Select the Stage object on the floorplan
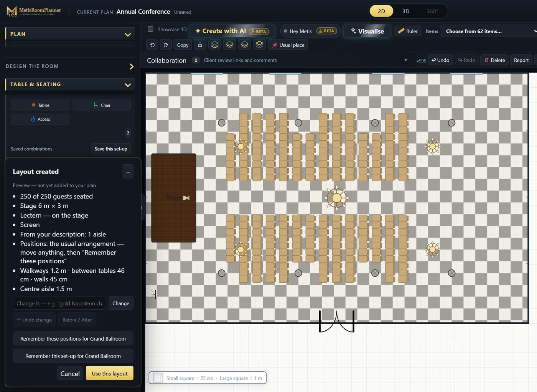This screenshot has width=537, height=392. 174,198
